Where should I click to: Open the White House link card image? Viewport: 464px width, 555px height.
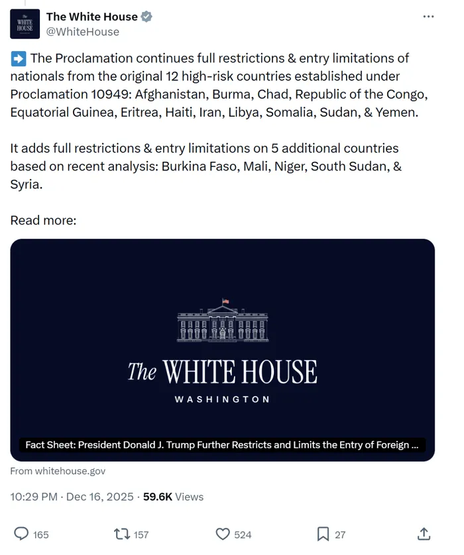(x=222, y=338)
